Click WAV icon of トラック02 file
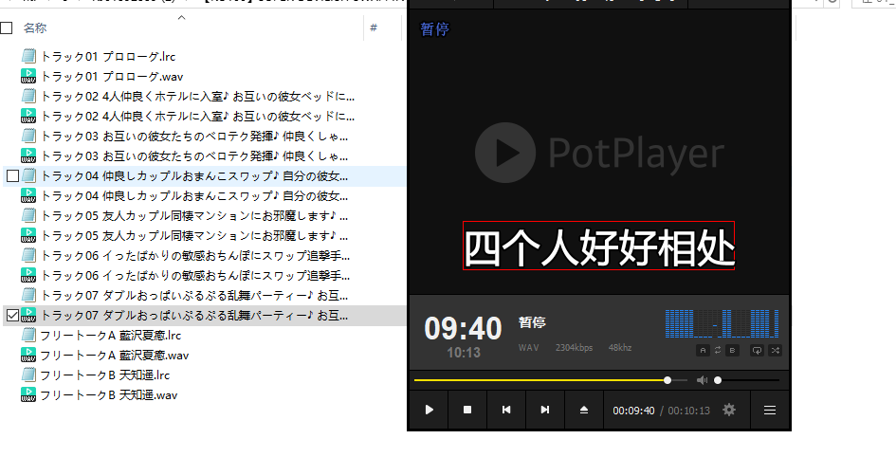Image resolution: width=896 pixels, height=457 pixels. 28,117
